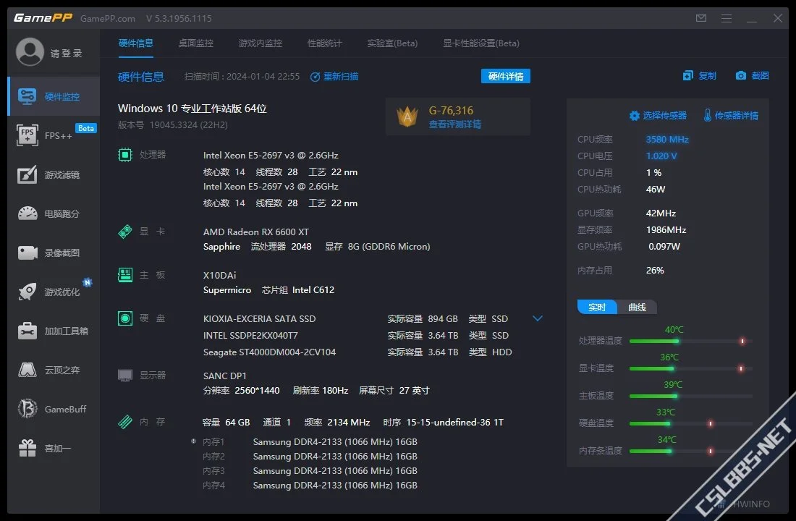Click the GamePP.com website link

point(108,18)
